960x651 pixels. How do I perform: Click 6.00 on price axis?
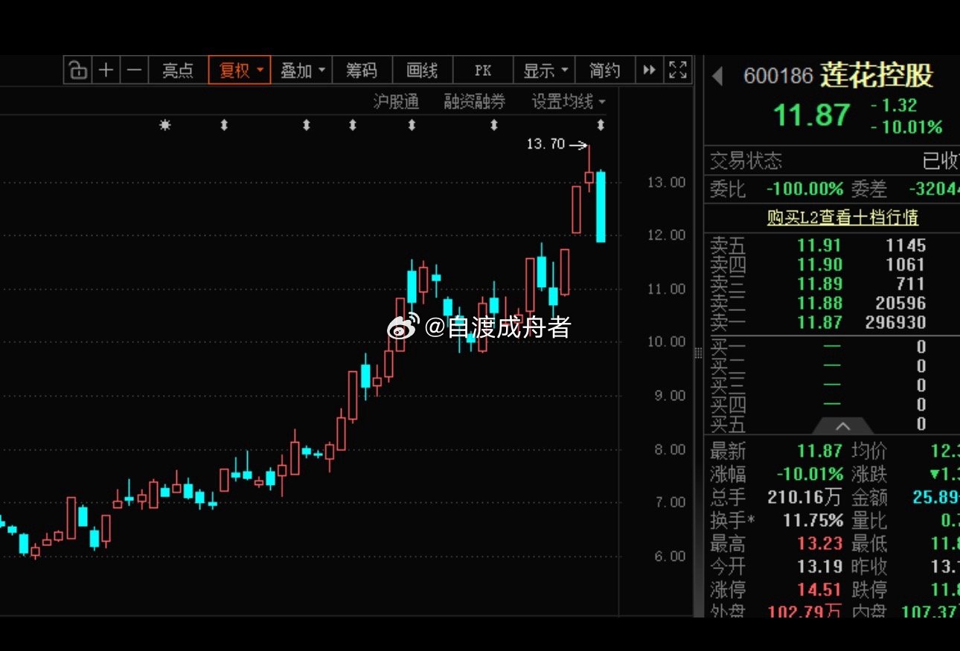click(x=671, y=557)
